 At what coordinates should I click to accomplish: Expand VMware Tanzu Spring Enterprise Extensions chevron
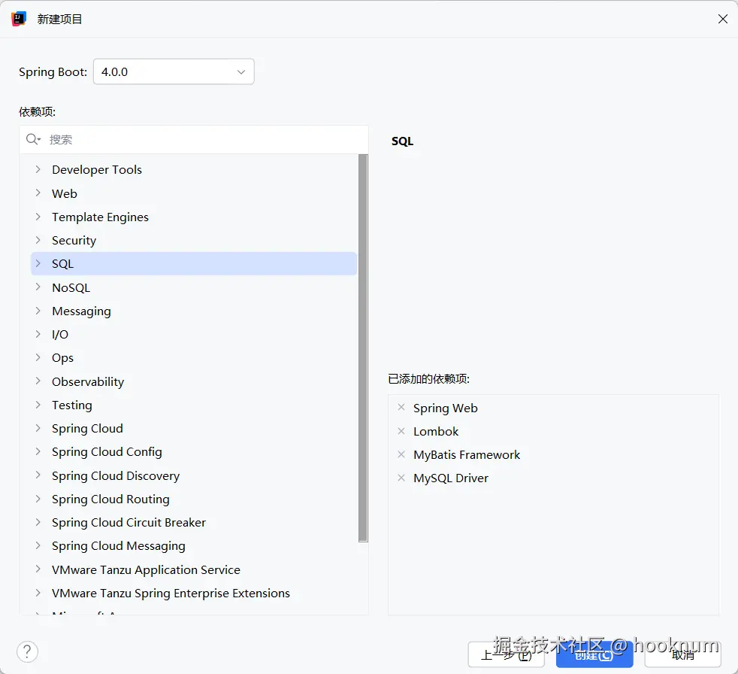pyautogui.click(x=38, y=593)
